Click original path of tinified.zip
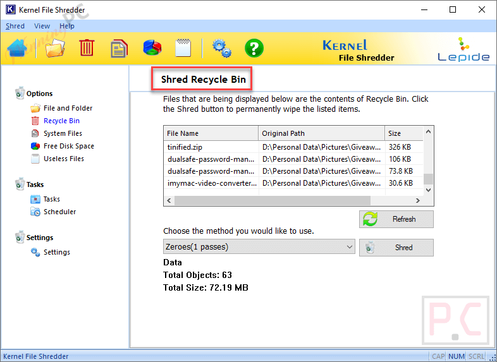This screenshot has width=497, height=362. [322, 147]
